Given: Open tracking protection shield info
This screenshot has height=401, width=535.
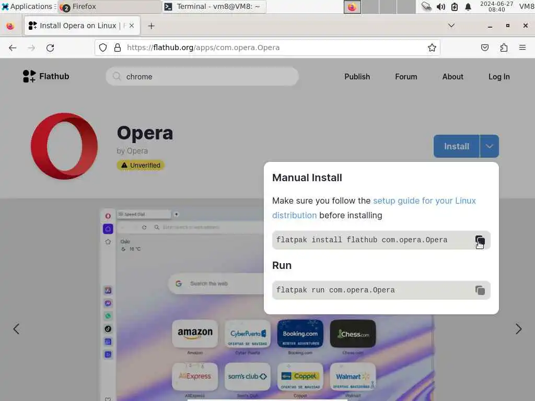Looking at the screenshot, I should click(103, 48).
